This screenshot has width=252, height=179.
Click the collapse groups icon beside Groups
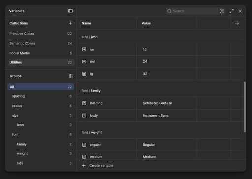tap(71, 76)
